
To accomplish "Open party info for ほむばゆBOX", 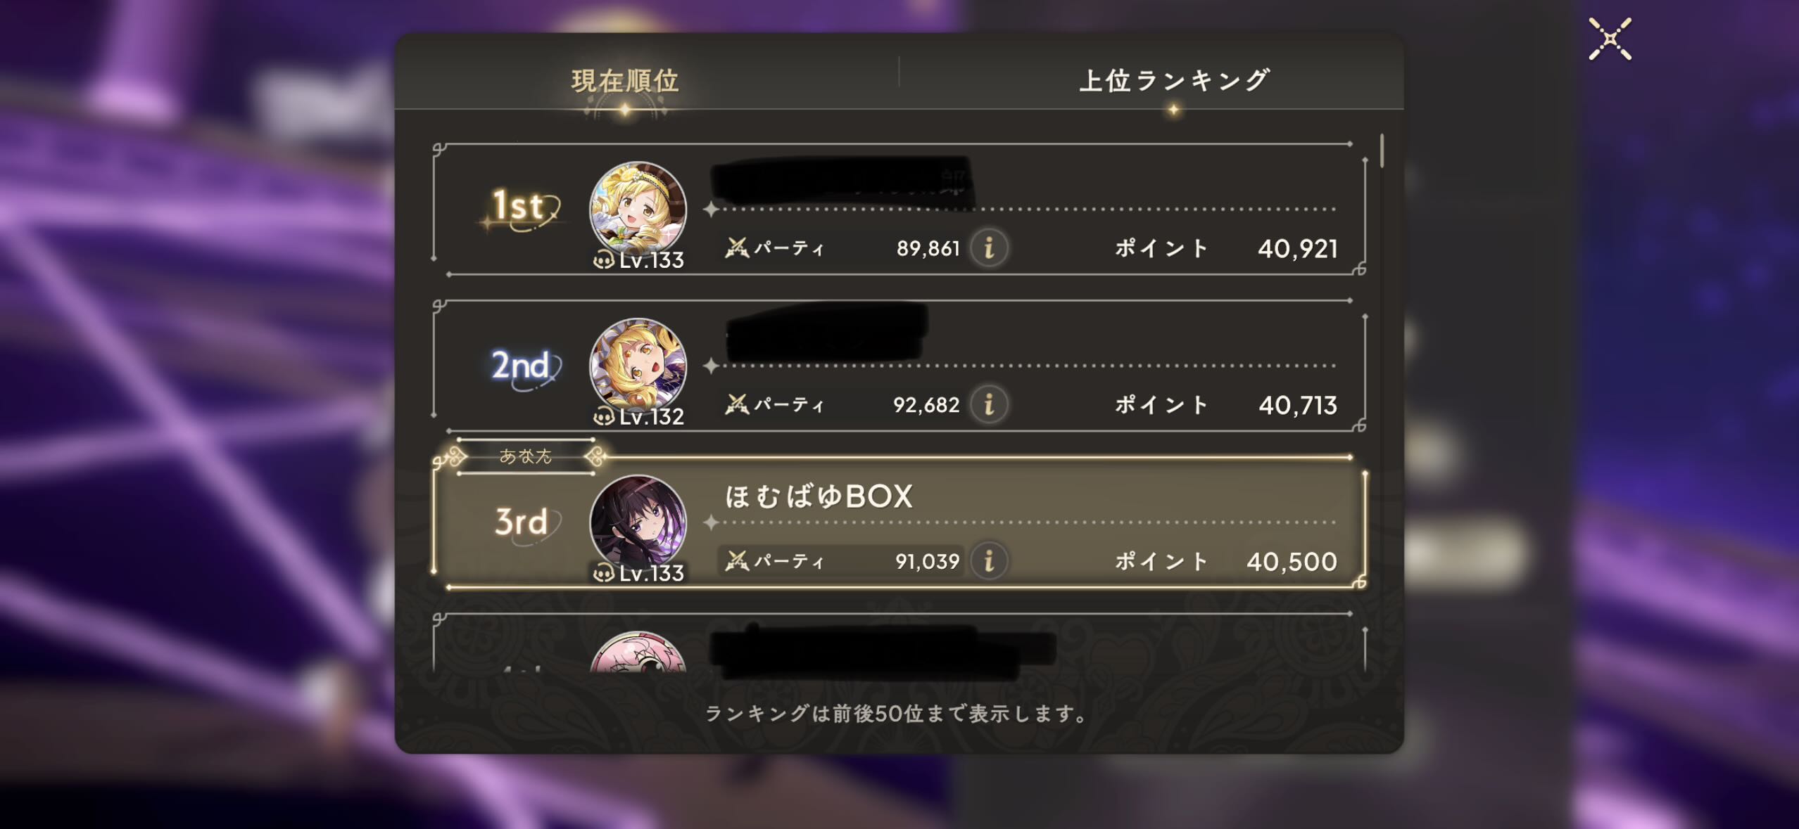I will [989, 561].
